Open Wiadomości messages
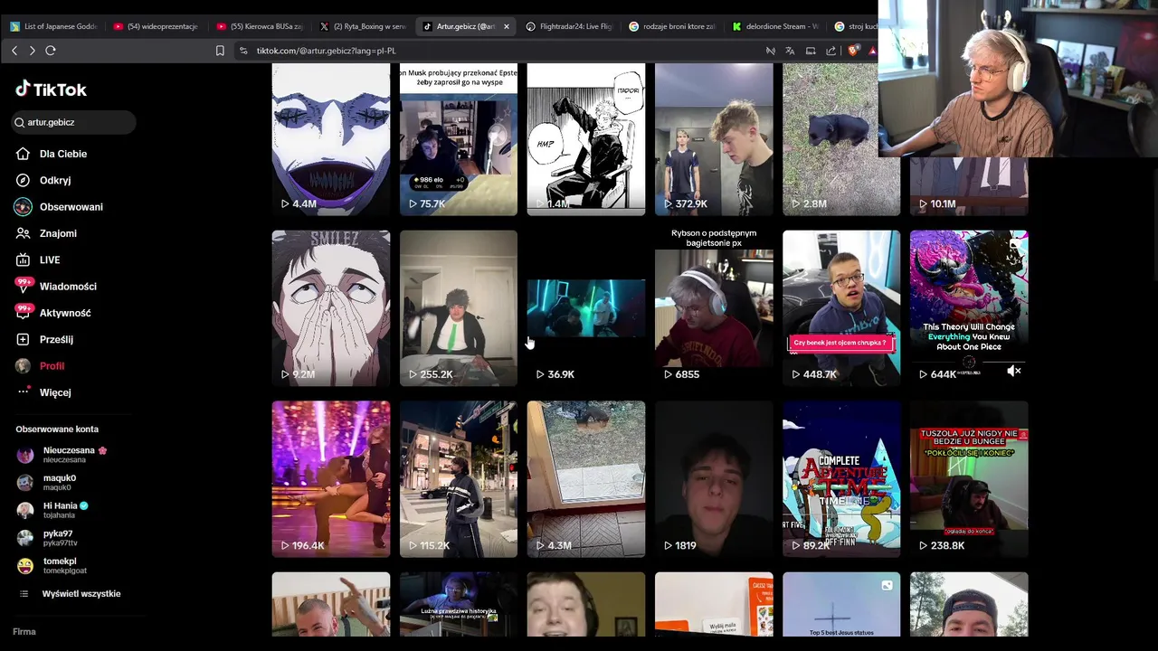 point(68,287)
